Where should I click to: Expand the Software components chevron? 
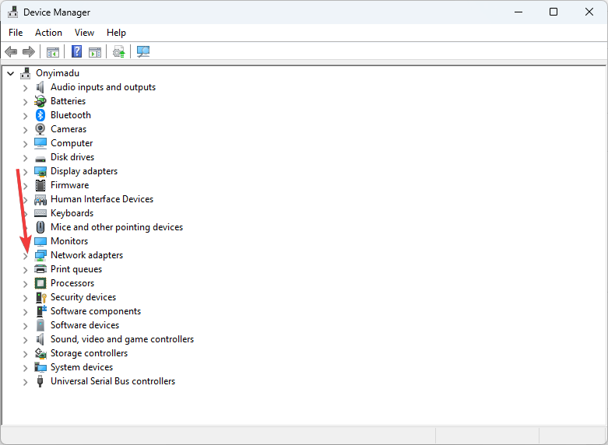tap(25, 312)
